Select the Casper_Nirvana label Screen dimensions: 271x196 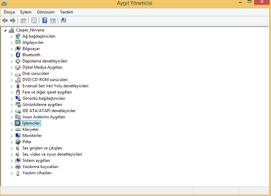pyautogui.click(x=30, y=30)
